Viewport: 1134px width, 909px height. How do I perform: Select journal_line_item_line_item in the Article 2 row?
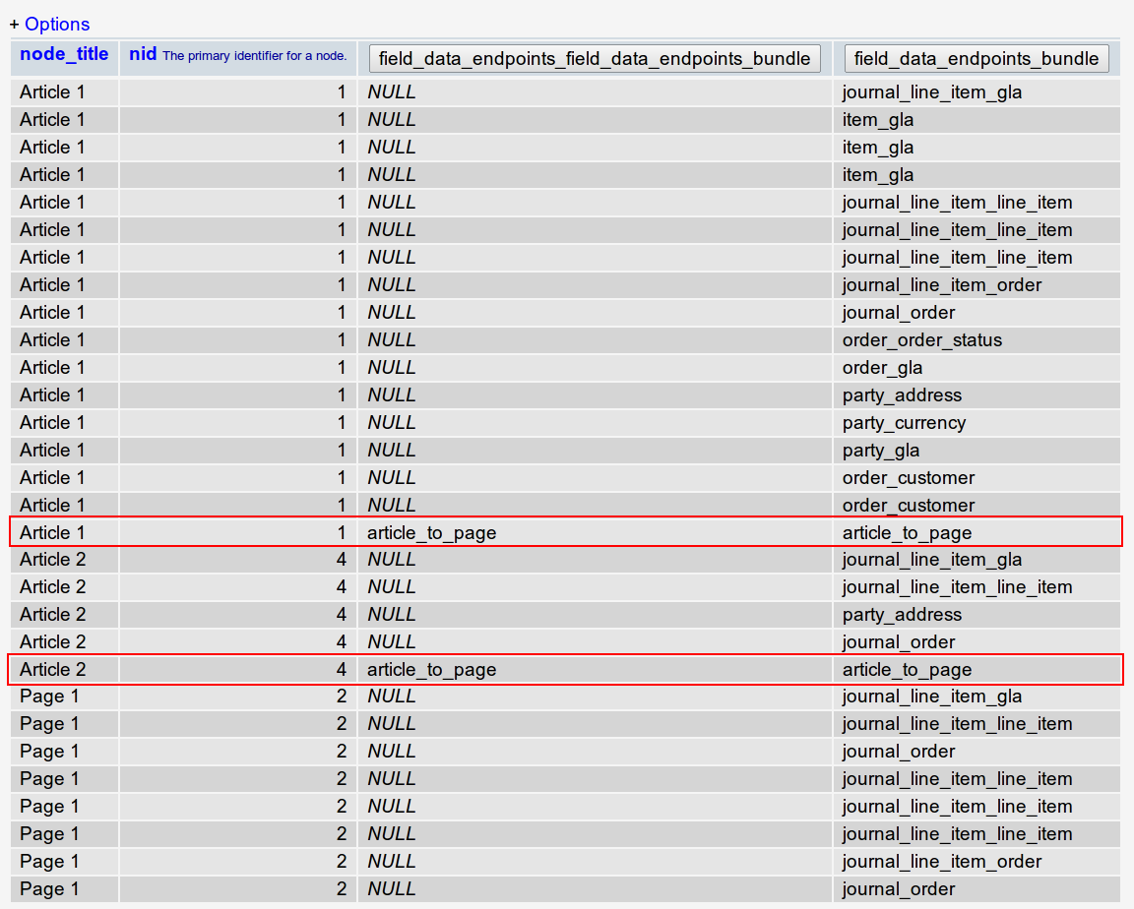click(x=957, y=586)
